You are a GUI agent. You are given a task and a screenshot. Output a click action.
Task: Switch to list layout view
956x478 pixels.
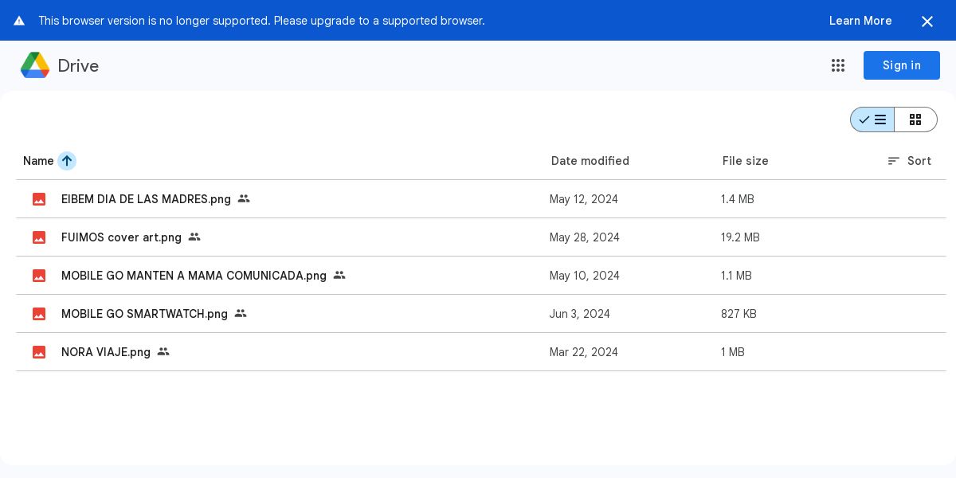[x=873, y=119]
